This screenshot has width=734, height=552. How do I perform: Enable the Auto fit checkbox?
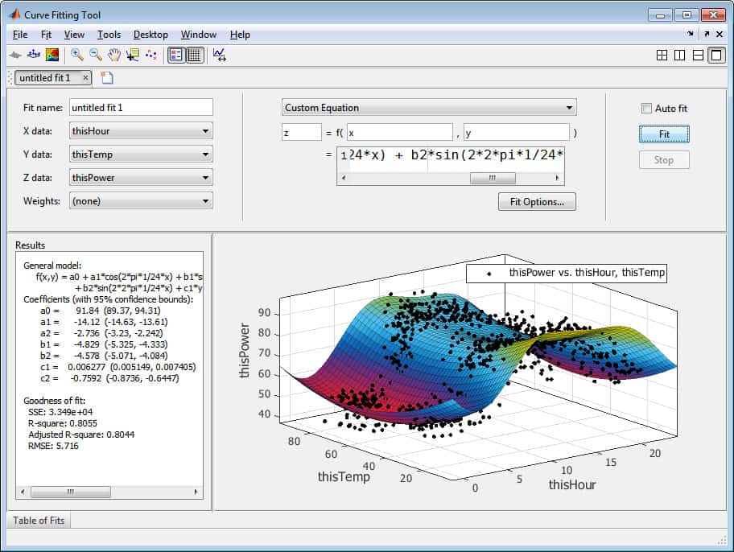[x=646, y=108]
